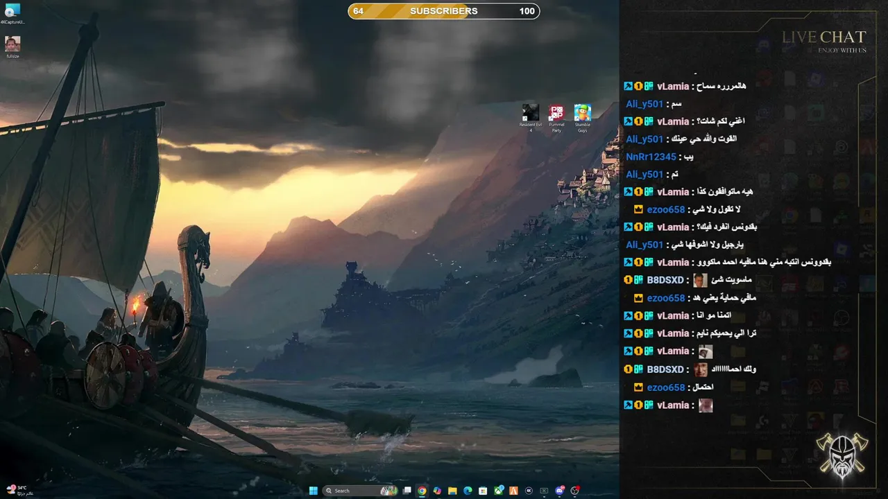Click the NnRr12345 username in live chat
The width and height of the screenshot is (888, 499).
651,157
